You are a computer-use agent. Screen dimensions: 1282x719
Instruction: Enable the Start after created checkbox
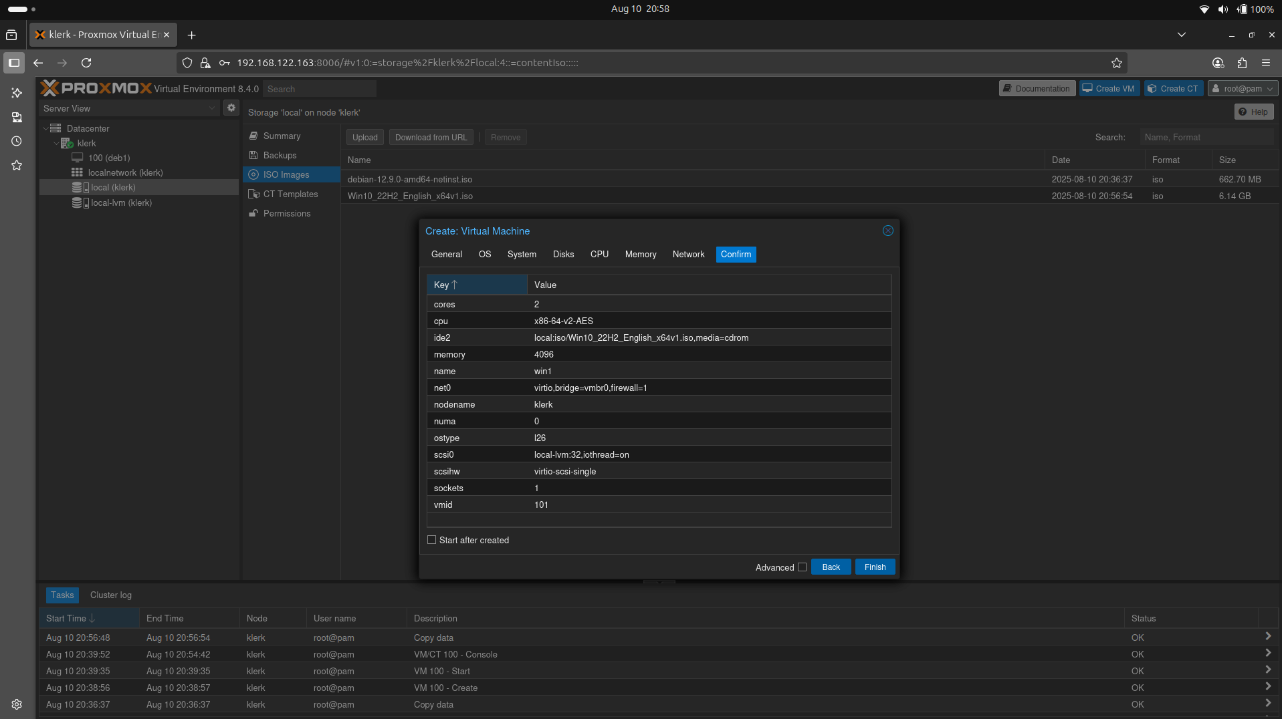click(431, 539)
